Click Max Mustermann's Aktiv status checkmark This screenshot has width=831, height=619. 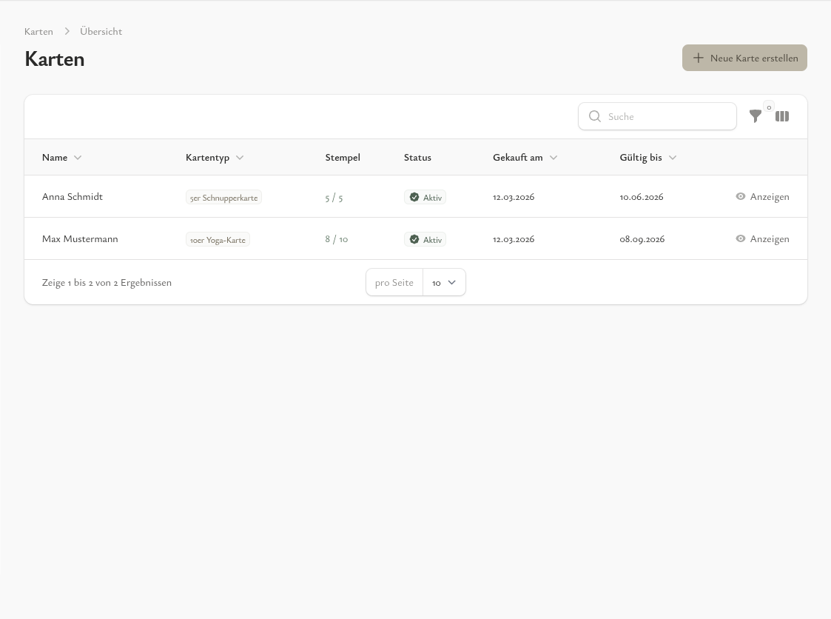tap(414, 240)
